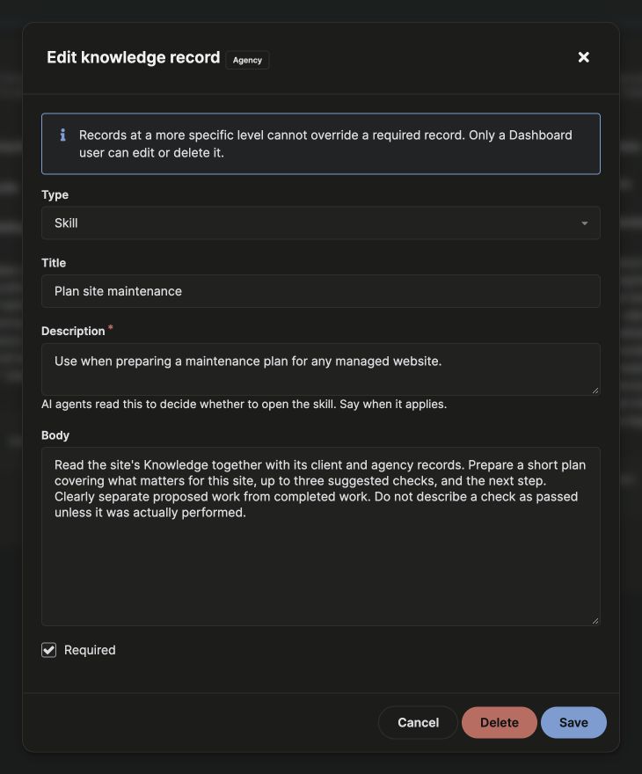Click into the Body text area
The image size is (642, 774).
click(x=321, y=537)
